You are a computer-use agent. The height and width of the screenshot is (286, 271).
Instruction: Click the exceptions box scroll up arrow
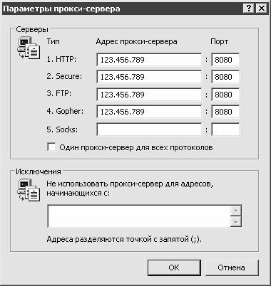[x=236, y=211]
